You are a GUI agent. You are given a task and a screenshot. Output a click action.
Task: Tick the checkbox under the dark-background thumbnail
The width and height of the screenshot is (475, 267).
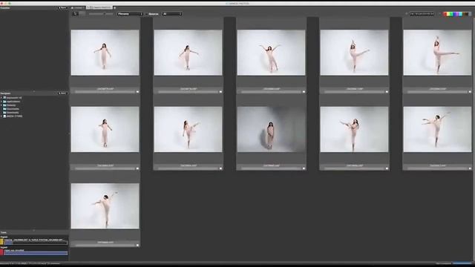click(304, 168)
